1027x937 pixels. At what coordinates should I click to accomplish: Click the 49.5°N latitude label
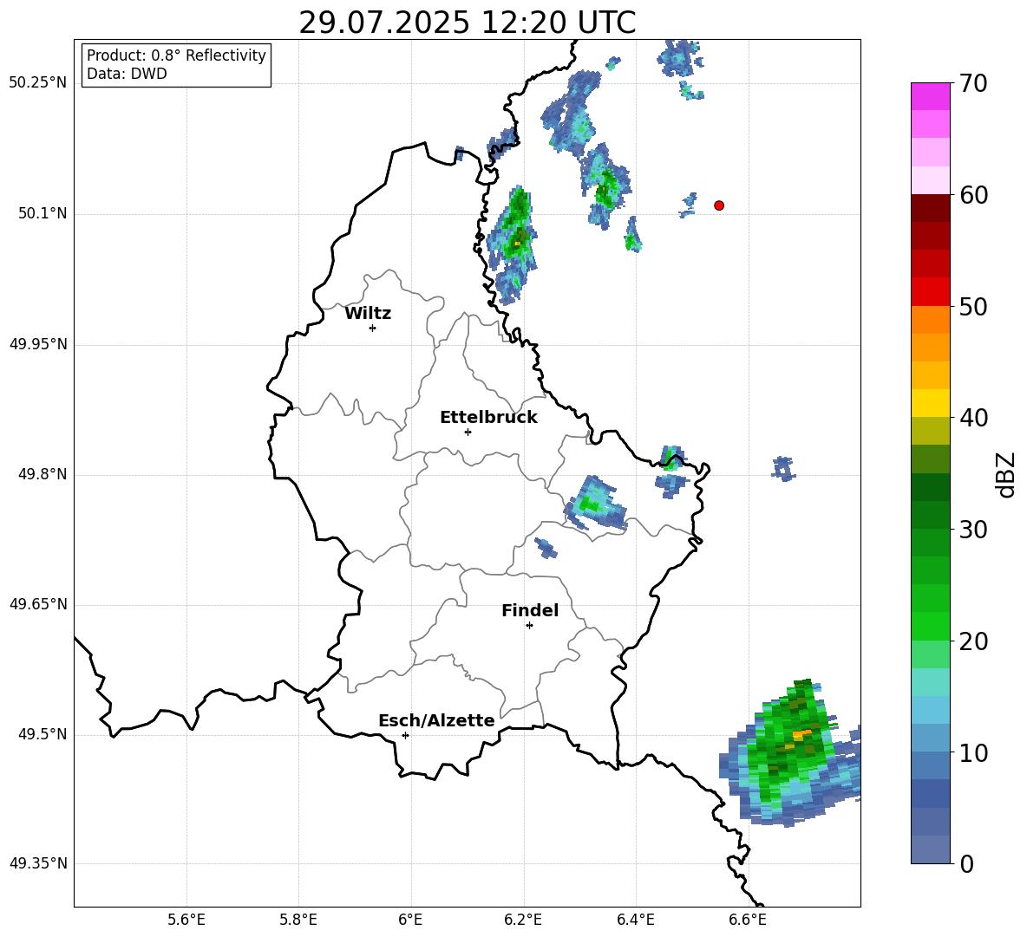tap(43, 734)
